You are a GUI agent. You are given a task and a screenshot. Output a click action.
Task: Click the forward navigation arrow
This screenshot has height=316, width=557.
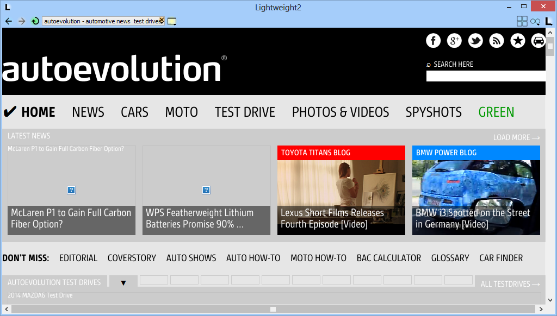[22, 21]
